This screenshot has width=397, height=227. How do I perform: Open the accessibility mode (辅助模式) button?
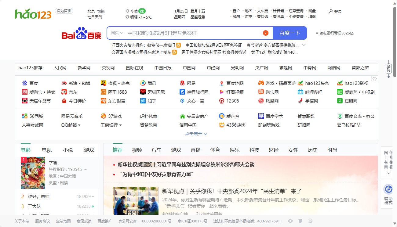pos(388,194)
